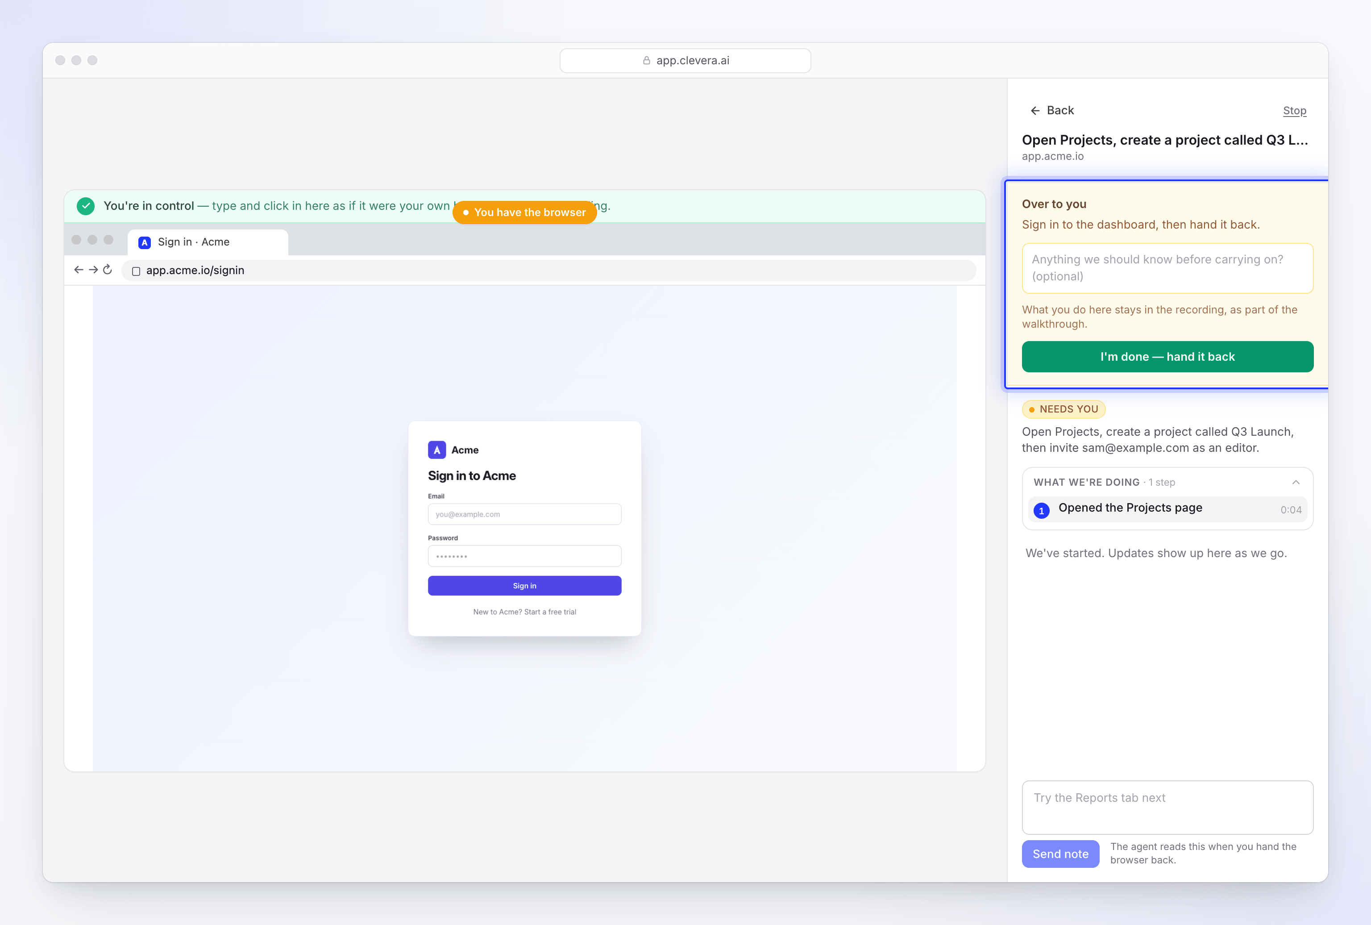The image size is (1371, 925).
Task: Click the app.acme.io text under the title
Action: point(1053,156)
